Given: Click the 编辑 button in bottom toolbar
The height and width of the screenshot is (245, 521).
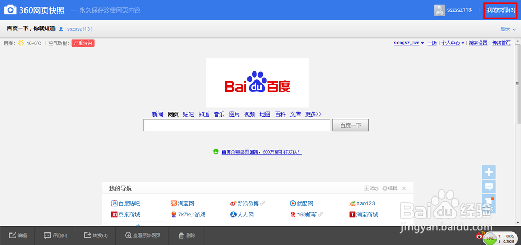Looking at the screenshot, I should (x=18, y=236).
